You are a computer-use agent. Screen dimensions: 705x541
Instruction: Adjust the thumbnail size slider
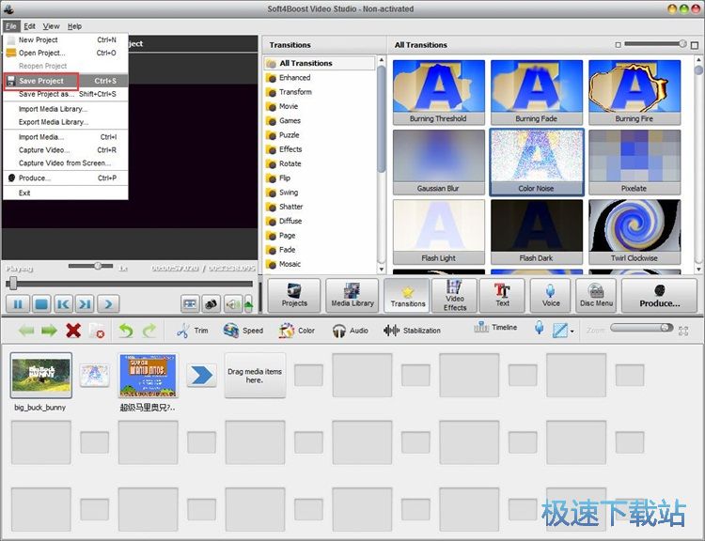655,44
